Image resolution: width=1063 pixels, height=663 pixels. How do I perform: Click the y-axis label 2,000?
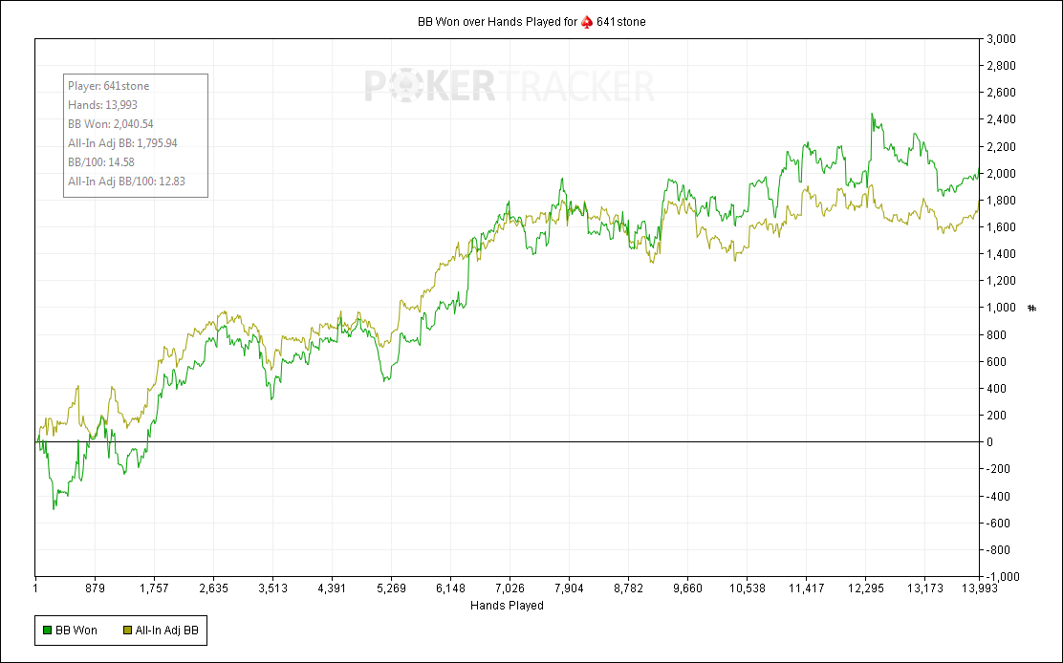[1002, 173]
